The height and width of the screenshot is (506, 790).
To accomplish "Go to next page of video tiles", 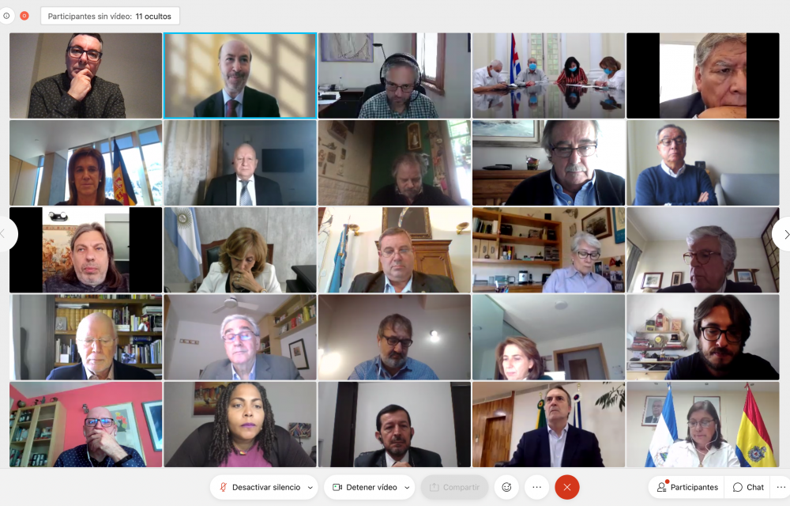I will tap(784, 234).
